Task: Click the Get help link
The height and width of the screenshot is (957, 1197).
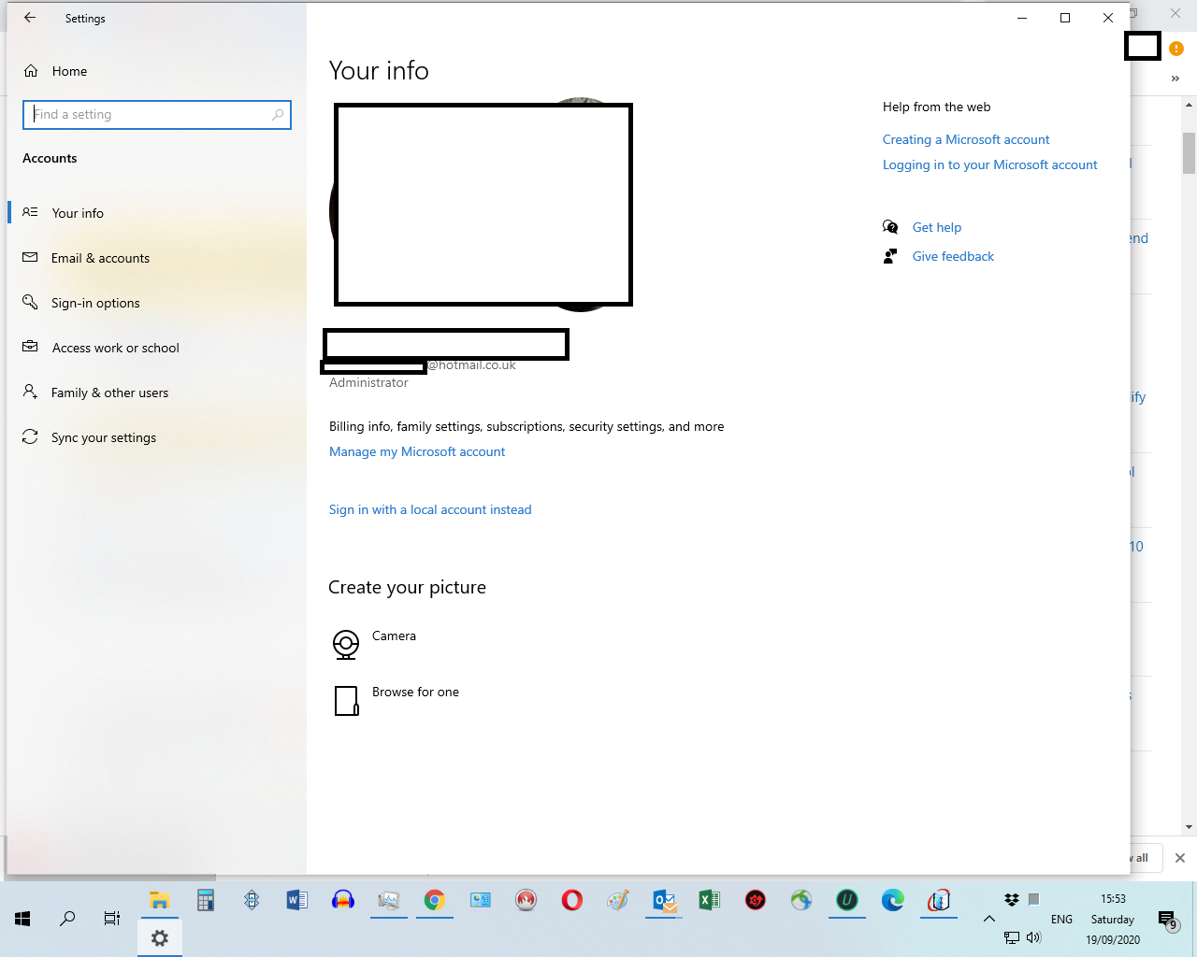Action: [937, 227]
